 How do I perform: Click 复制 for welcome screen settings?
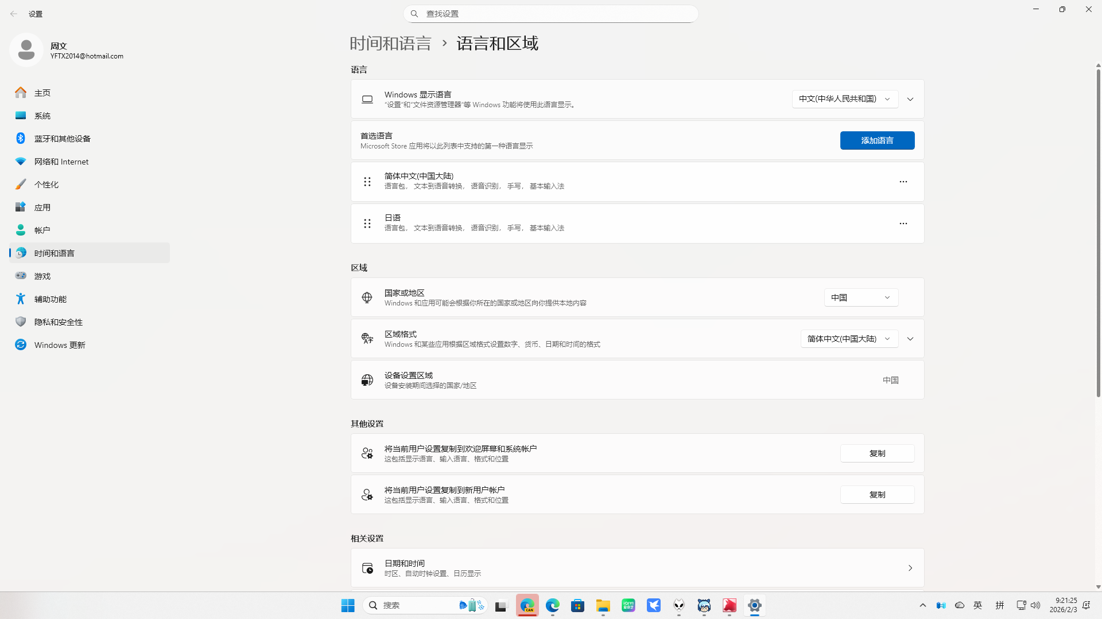click(877, 453)
